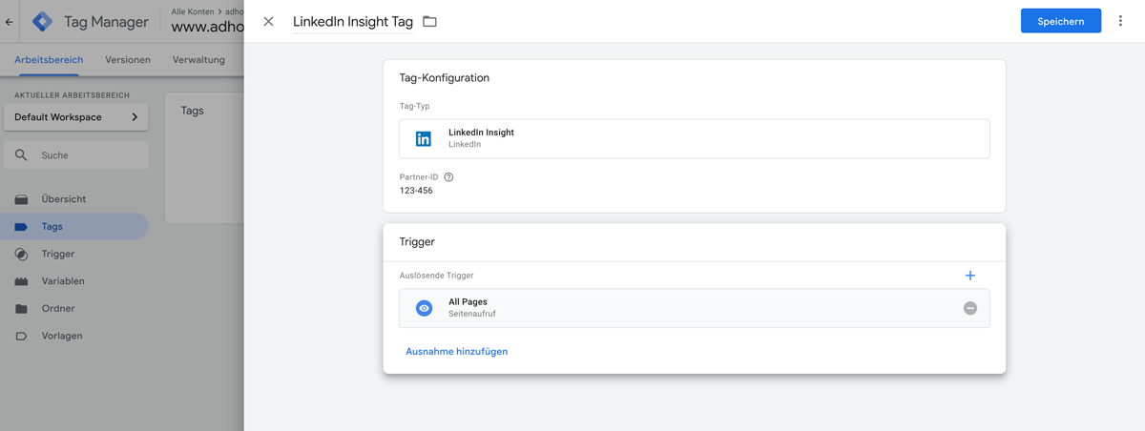The image size is (1145, 431).
Task: Click the Tag Manager logo
Action: (43, 20)
